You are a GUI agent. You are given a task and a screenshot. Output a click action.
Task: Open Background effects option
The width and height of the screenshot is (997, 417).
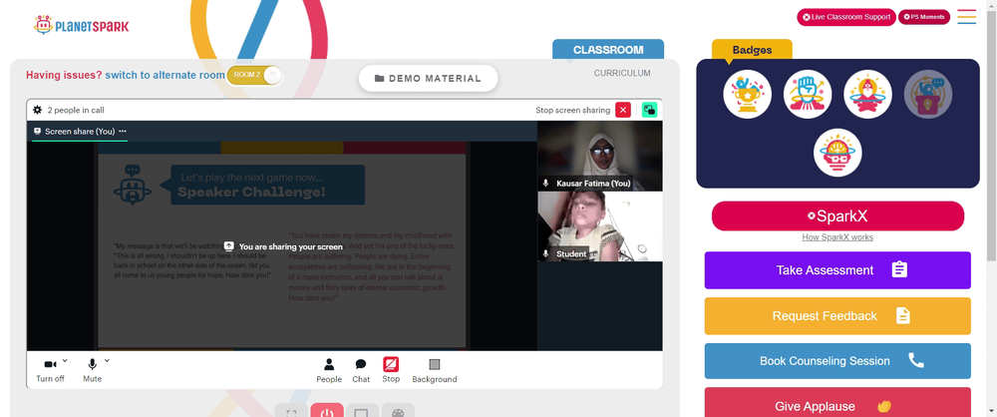point(435,370)
